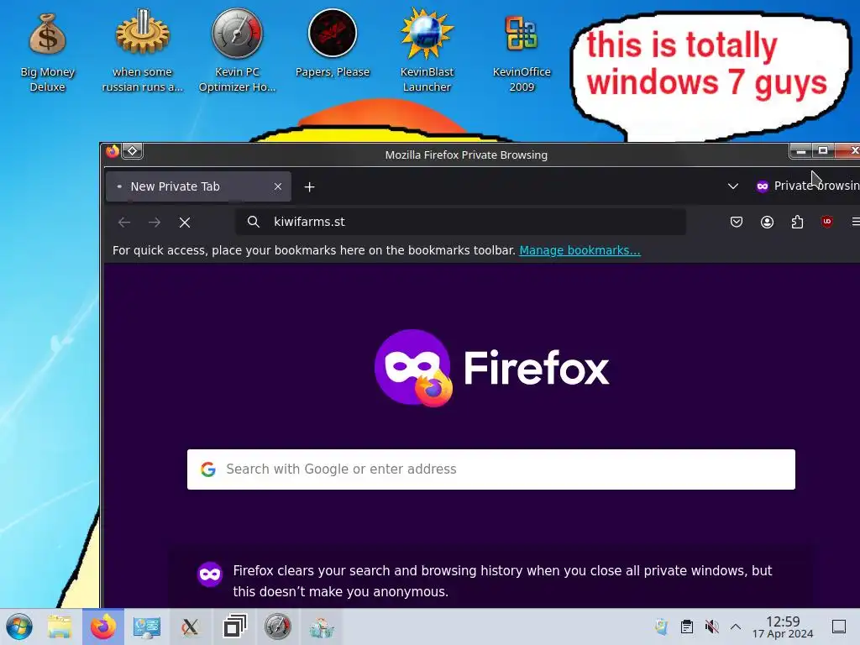This screenshot has width=860, height=645.
Task: Click the show desktop button
Action: [x=839, y=627]
